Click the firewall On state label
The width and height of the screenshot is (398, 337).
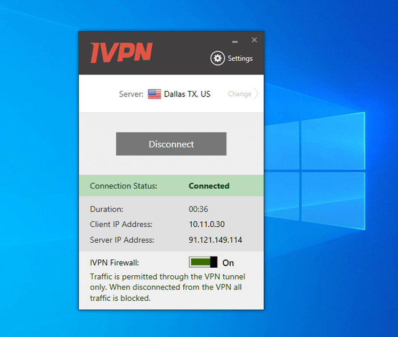(228, 263)
